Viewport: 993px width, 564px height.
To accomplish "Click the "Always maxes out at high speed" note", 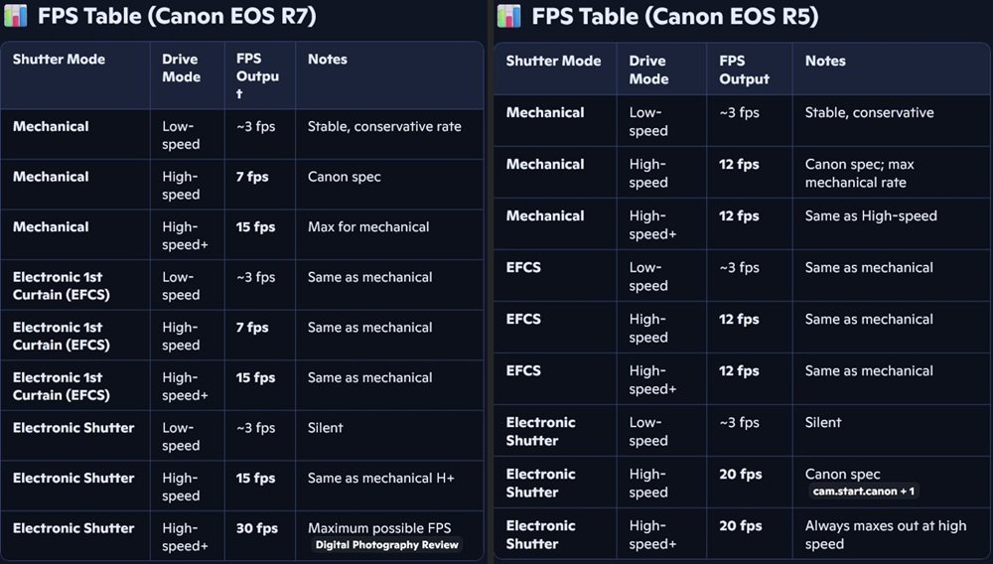I will (885, 534).
